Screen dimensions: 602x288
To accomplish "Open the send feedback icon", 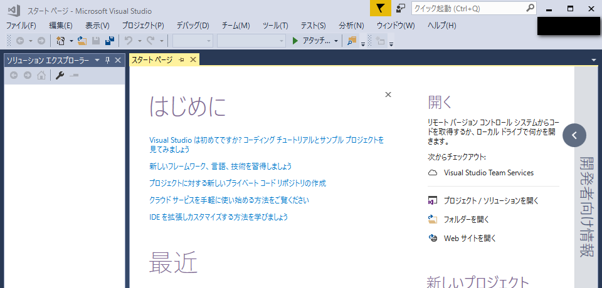I will pyautogui.click(x=401, y=8).
